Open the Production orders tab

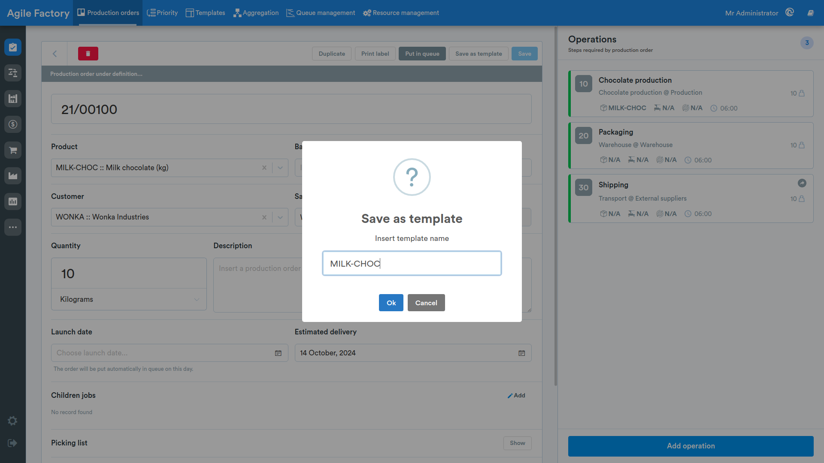108,13
